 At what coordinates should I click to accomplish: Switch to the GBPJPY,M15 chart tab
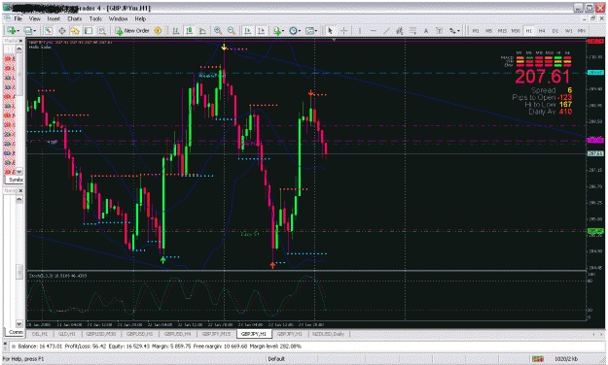(216, 334)
